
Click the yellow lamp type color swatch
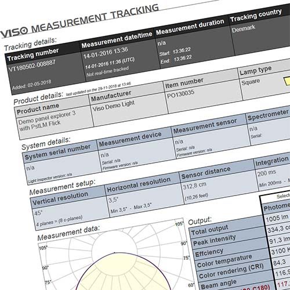pyautogui.click(x=287, y=81)
